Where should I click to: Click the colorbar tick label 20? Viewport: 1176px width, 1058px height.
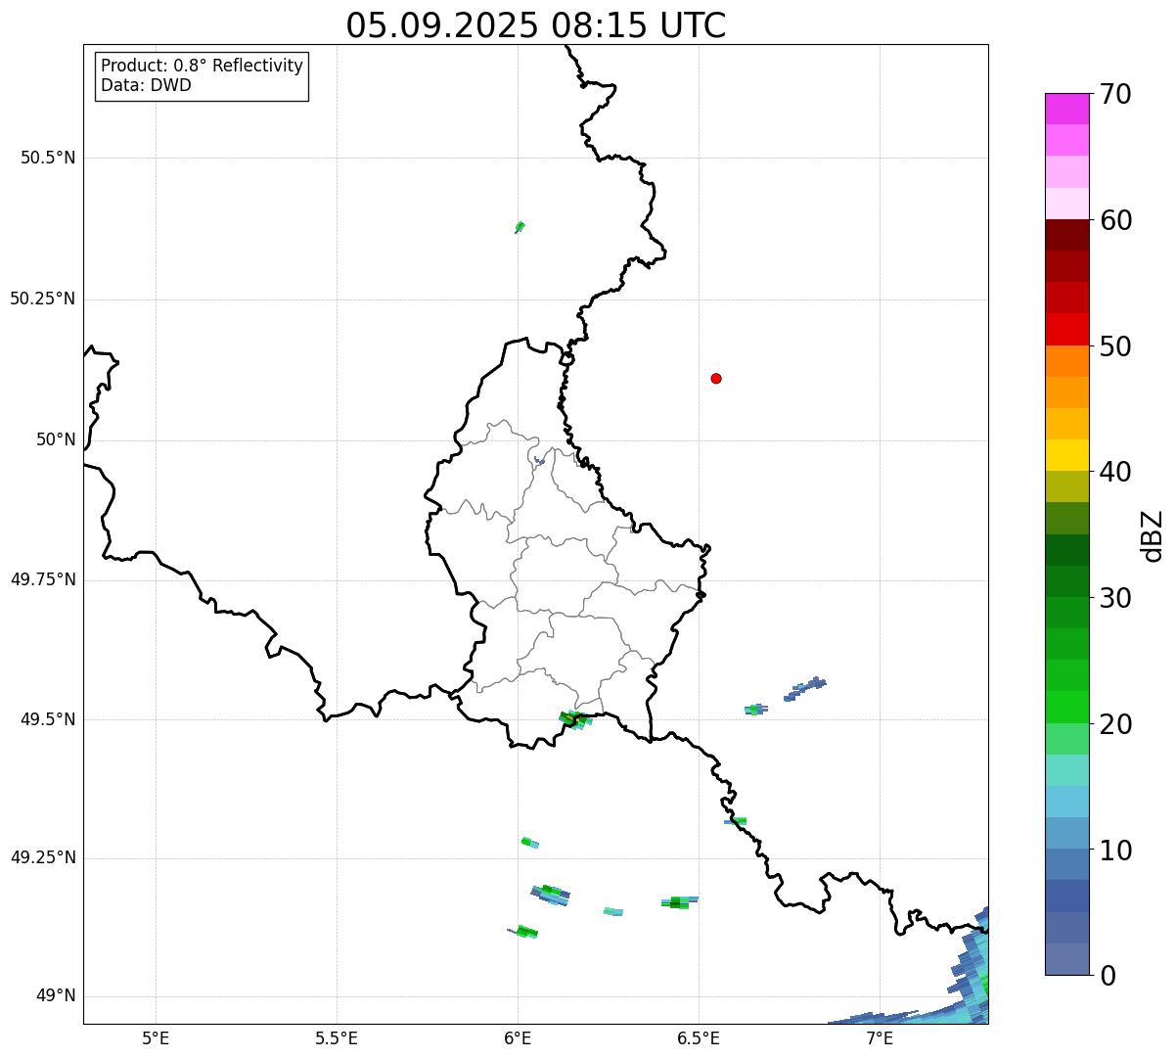click(x=1115, y=724)
